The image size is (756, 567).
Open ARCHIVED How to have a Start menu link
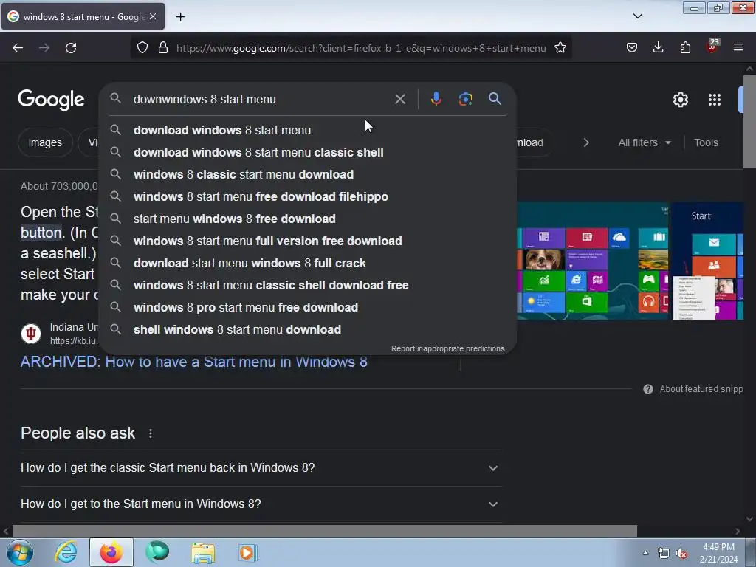pyautogui.click(x=194, y=362)
